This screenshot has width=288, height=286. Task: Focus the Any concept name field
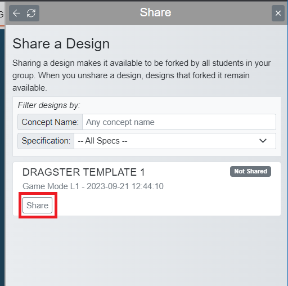pyautogui.click(x=179, y=122)
